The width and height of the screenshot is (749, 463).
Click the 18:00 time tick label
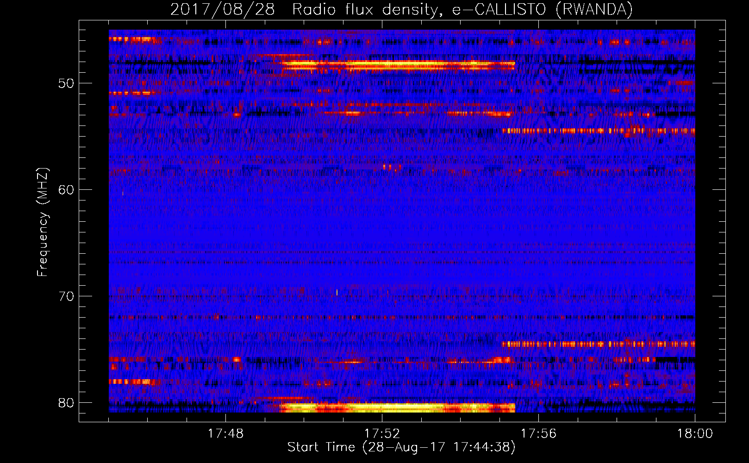coord(695,434)
